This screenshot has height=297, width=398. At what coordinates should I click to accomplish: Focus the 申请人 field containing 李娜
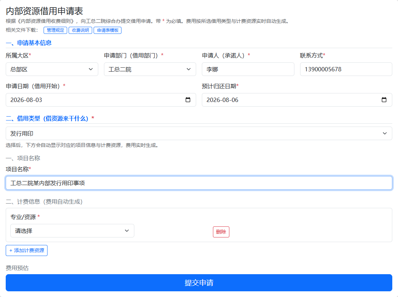(248, 69)
